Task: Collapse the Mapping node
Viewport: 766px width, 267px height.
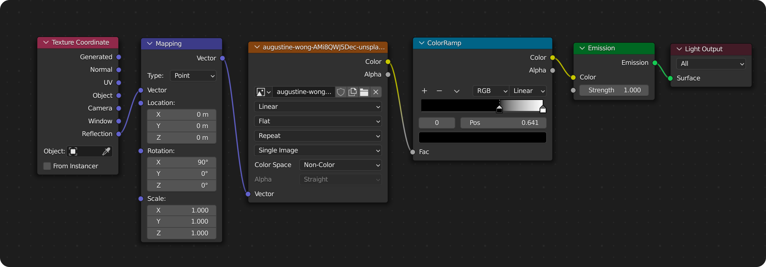Action: [x=150, y=44]
